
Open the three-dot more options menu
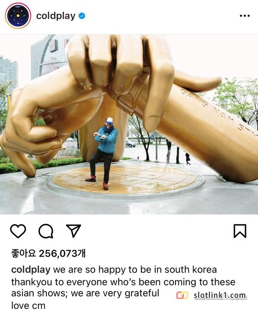[x=245, y=15]
